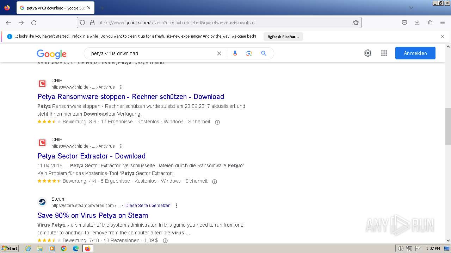Screen dimensions: 451x253
Task: Start a voice search with microphone
Action: [235, 53]
